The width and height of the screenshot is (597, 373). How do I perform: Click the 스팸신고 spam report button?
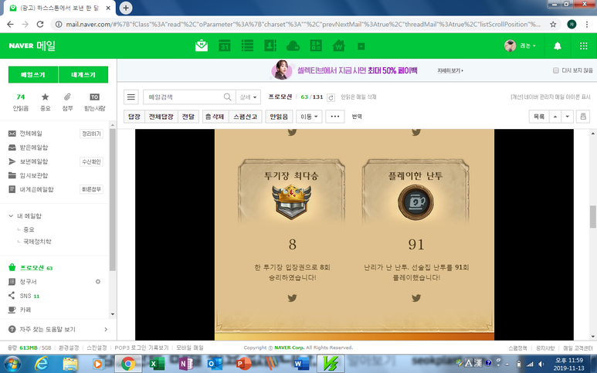pyautogui.click(x=245, y=117)
